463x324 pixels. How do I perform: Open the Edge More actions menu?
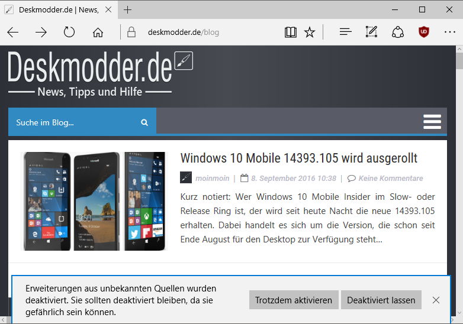pyautogui.click(x=450, y=32)
